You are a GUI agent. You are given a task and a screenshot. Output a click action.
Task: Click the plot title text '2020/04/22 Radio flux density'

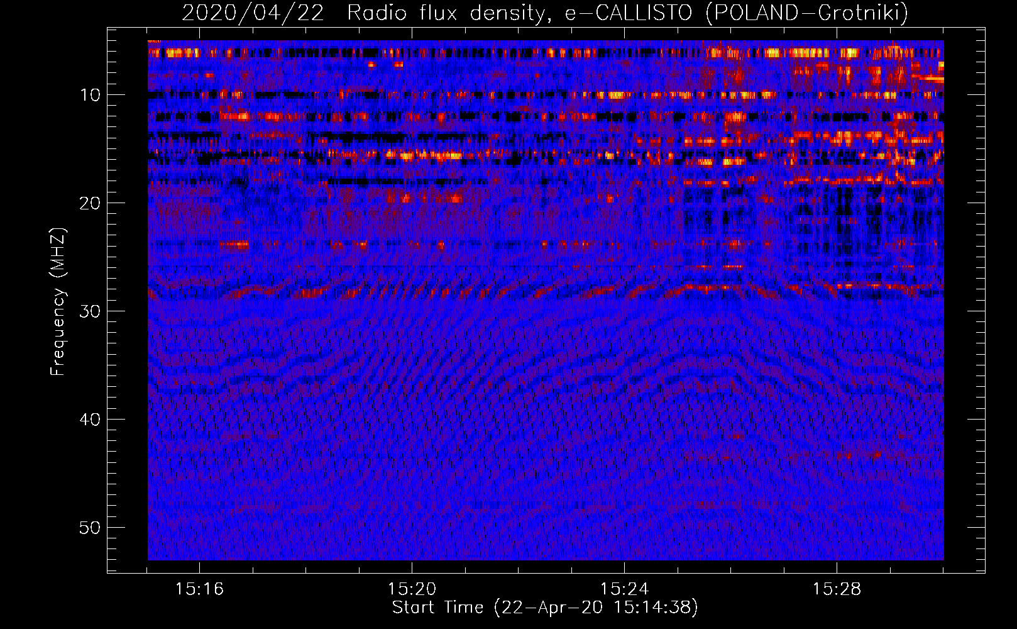pos(363,13)
